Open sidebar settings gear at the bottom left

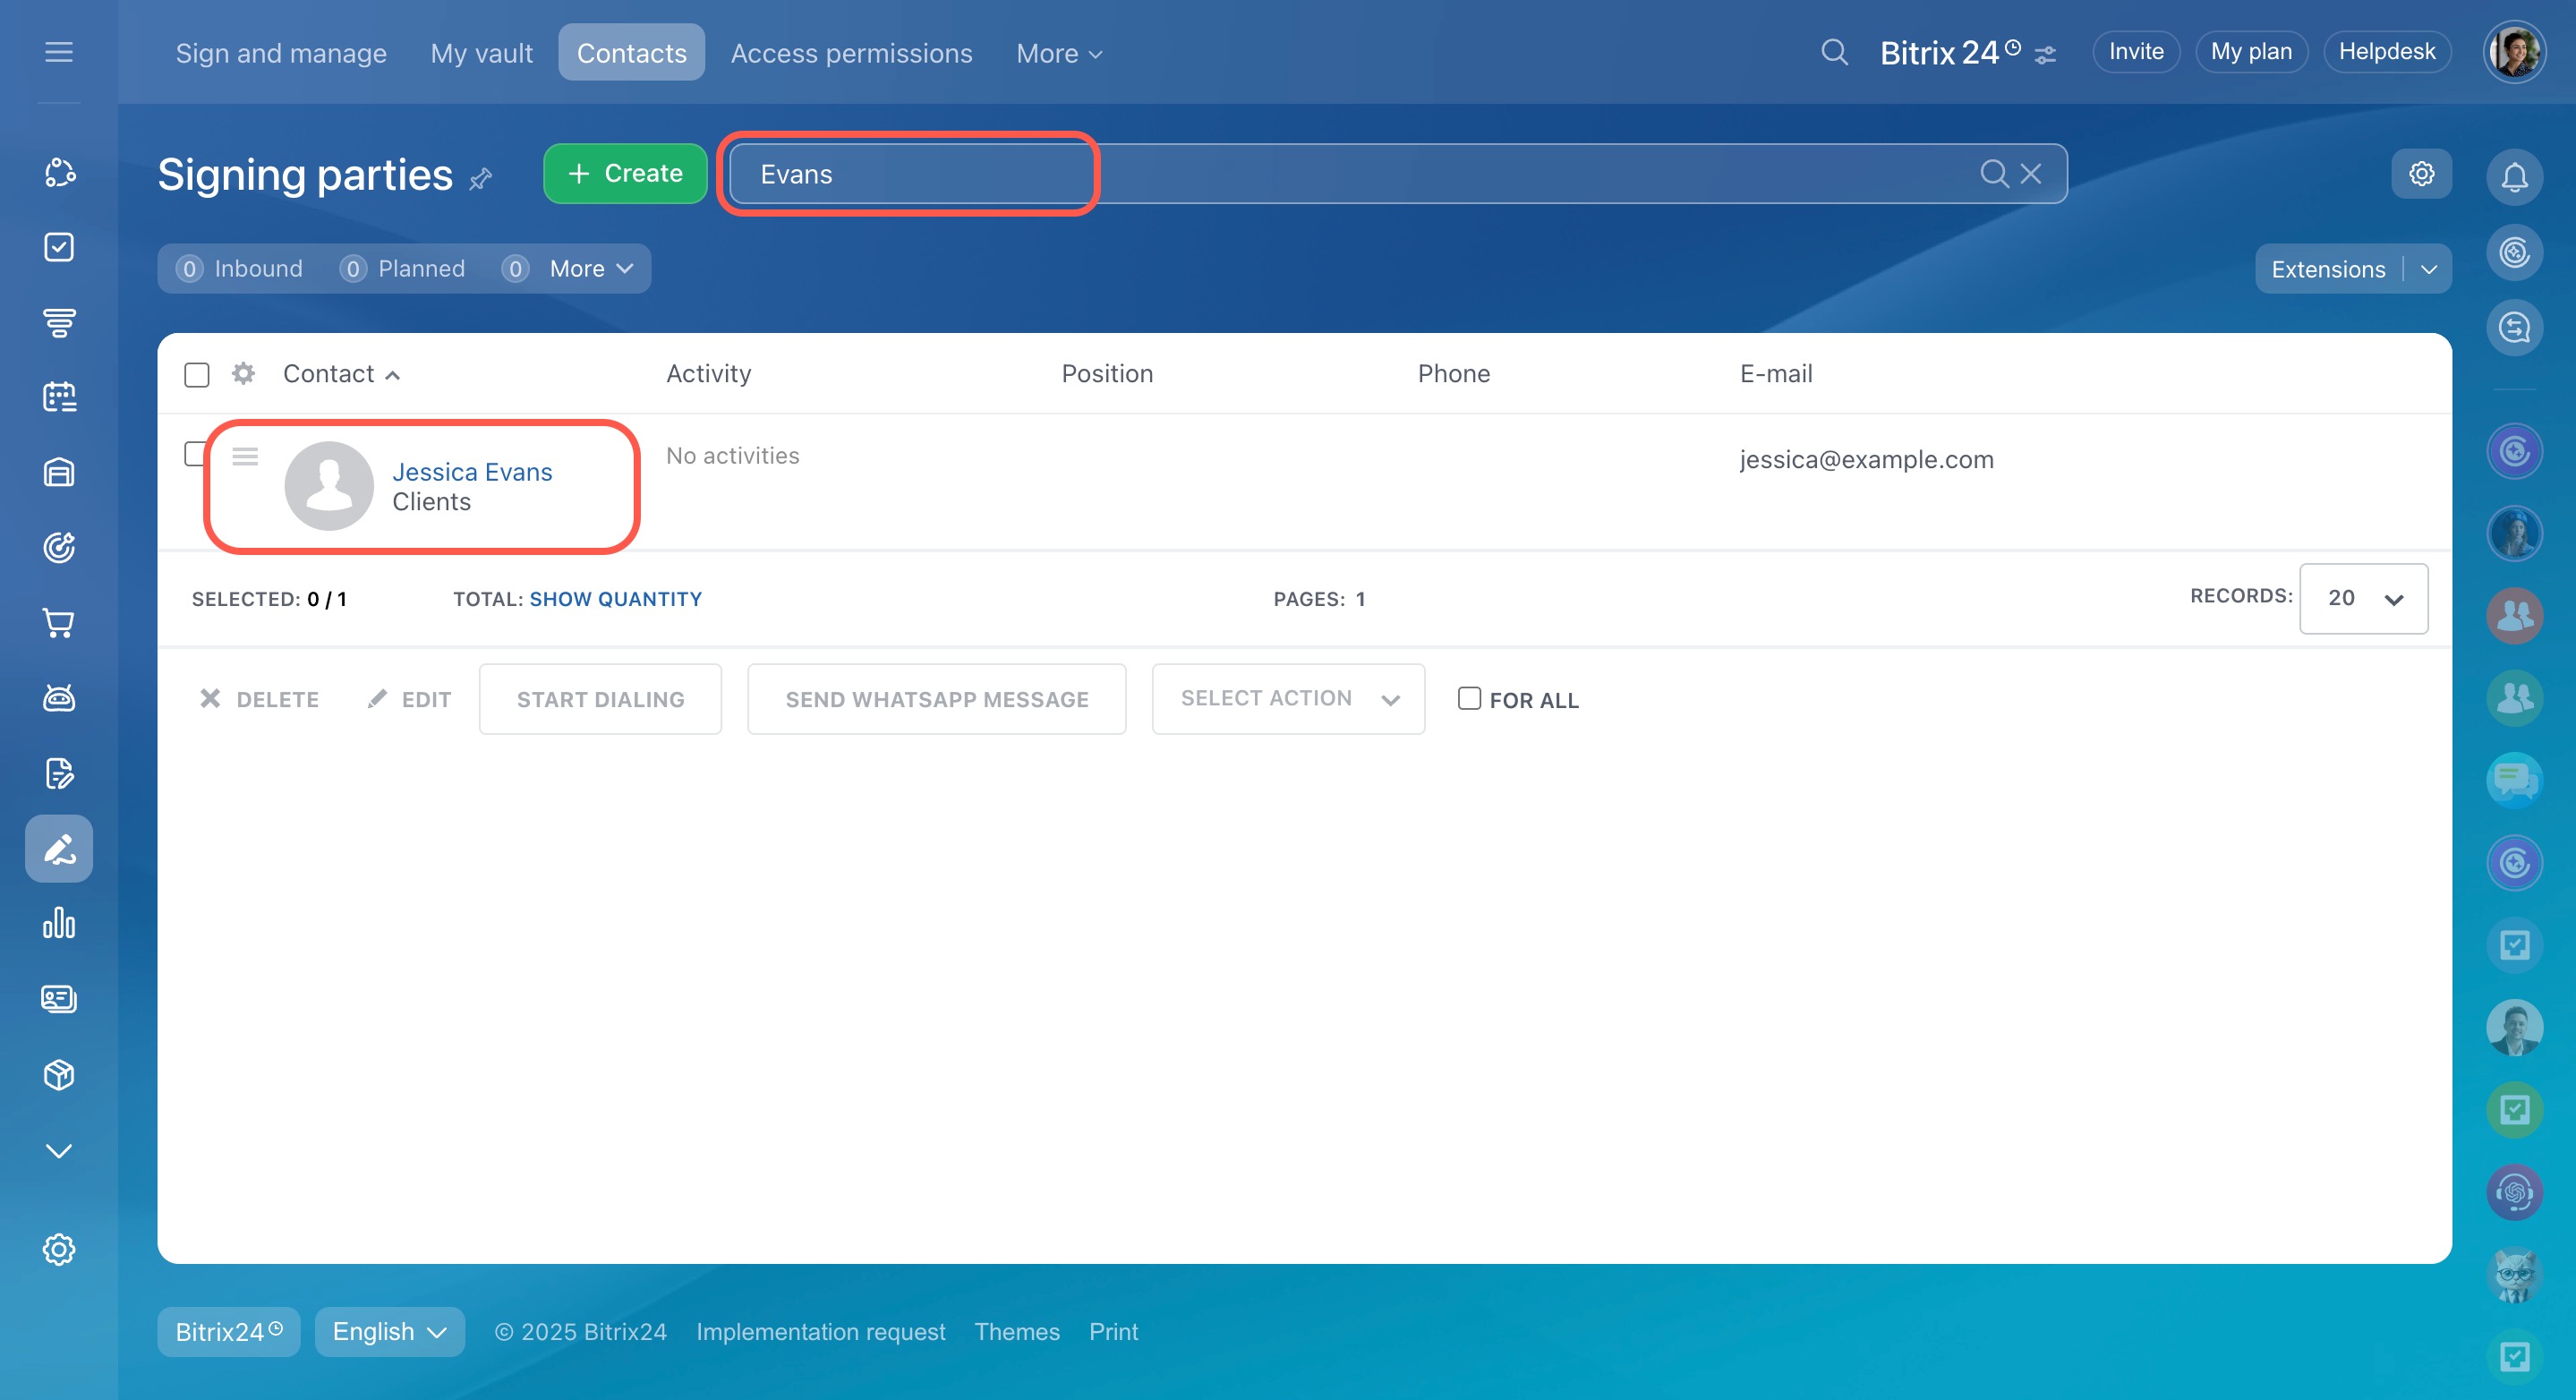pyautogui.click(x=59, y=1249)
